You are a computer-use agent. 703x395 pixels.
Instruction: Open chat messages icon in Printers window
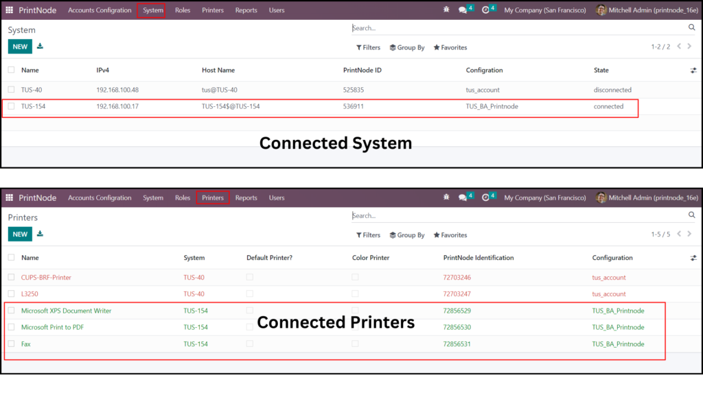[x=463, y=197]
